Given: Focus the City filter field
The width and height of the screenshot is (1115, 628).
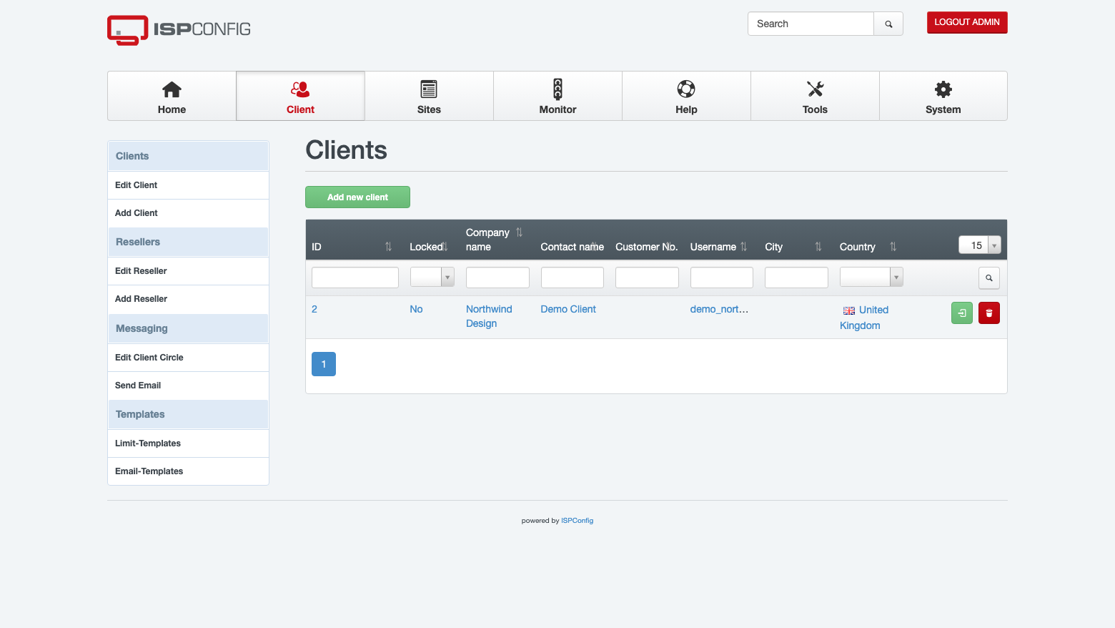Looking at the screenshot, I should coord(796,278).
